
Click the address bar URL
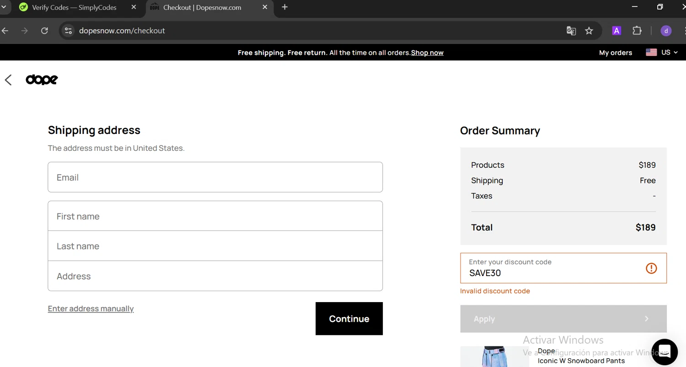[122, 31]
